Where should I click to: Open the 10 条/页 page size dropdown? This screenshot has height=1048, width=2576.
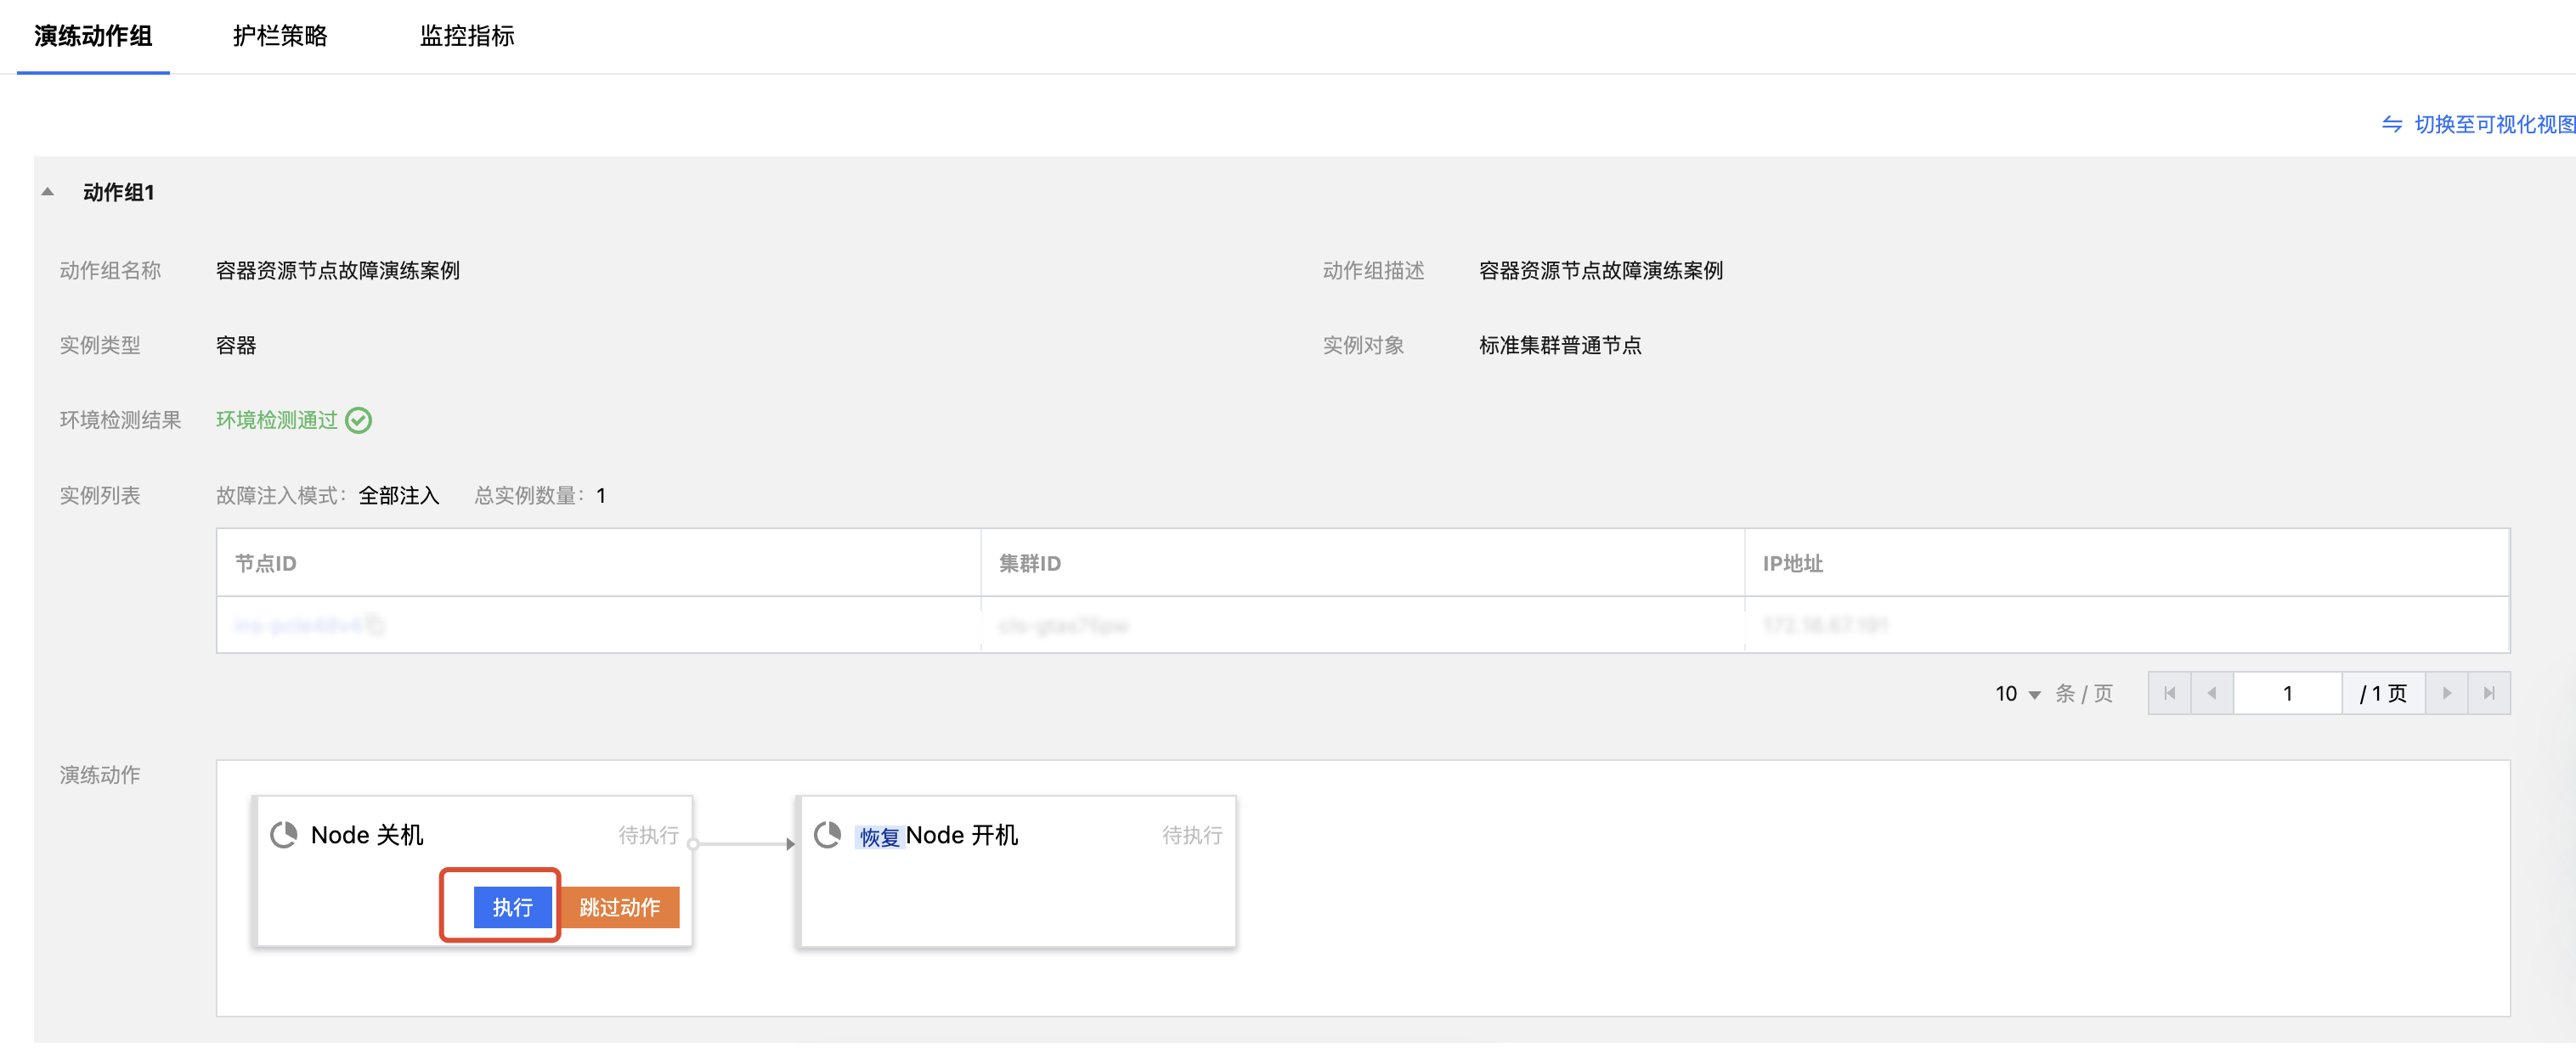[2018, 694]
